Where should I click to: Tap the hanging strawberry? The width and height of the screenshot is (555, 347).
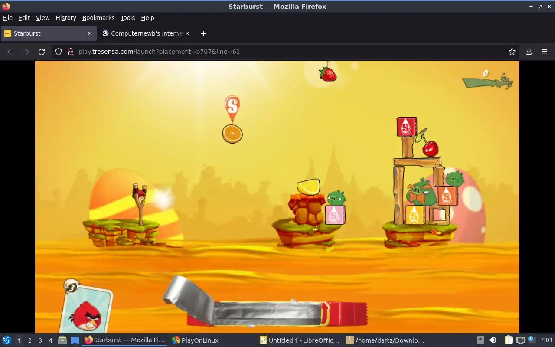328,73
